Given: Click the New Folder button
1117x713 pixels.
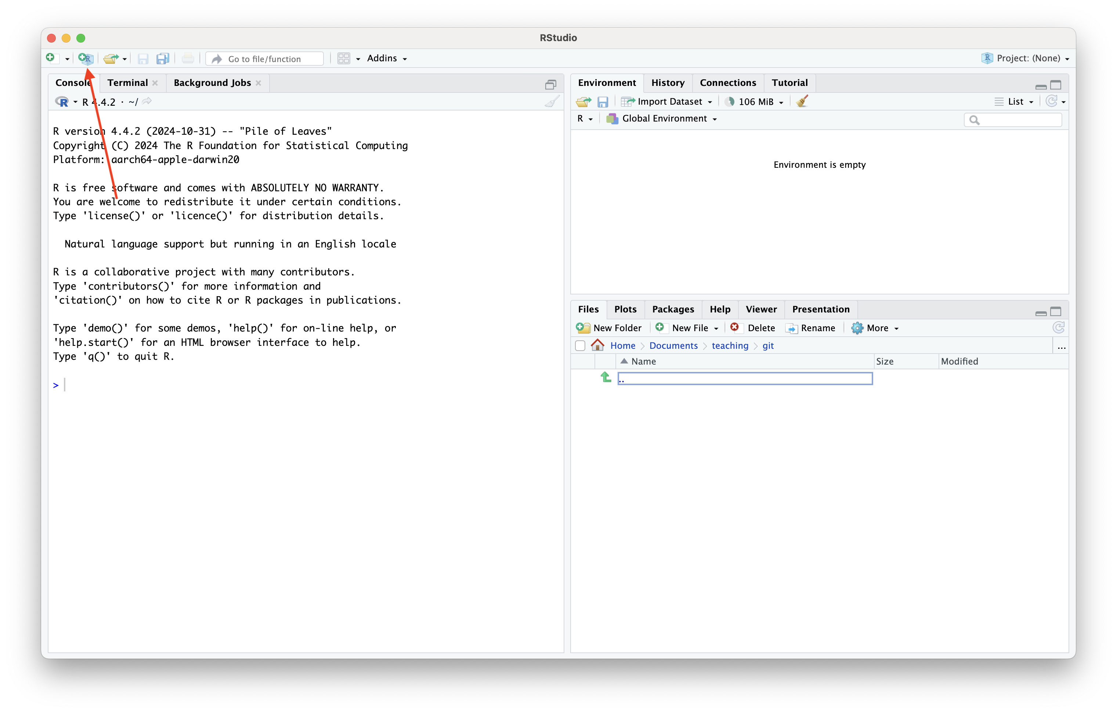Looking at the screenshot, I should click(x=609, y=328).
